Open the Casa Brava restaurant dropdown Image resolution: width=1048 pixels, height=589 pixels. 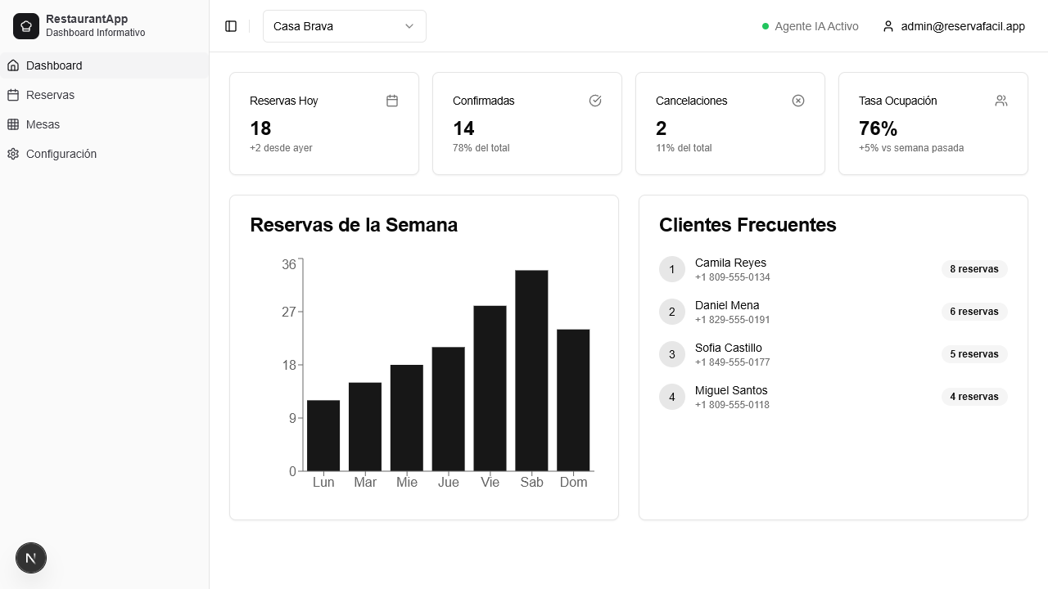coord(344,26)
